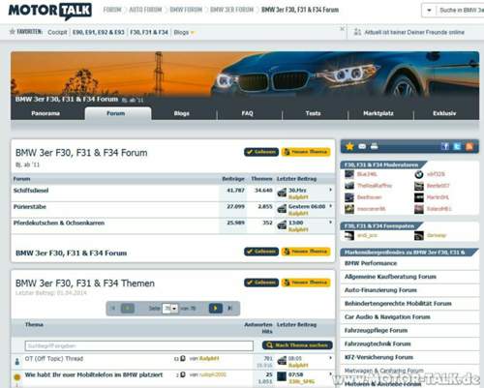The image size is (484, 388).
Task: Click Neues Thema in the Themen section
Action: [x=306, y=283]
